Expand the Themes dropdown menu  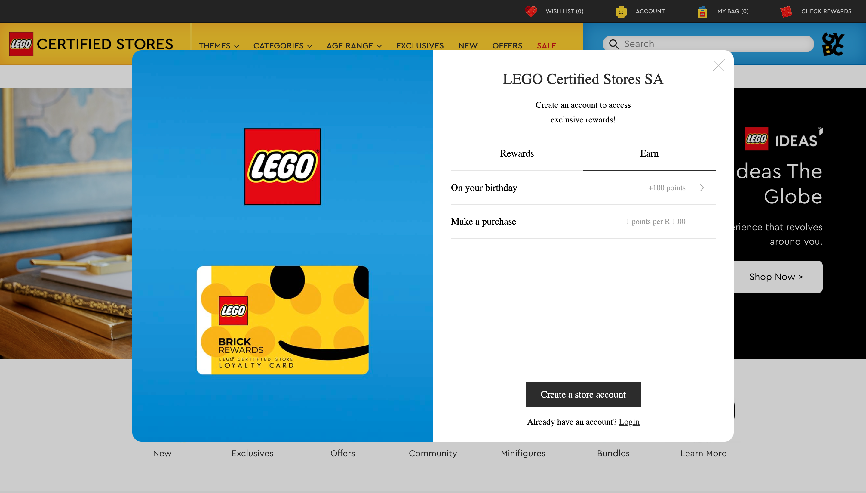pyautogui.click(x=219, y=46)
